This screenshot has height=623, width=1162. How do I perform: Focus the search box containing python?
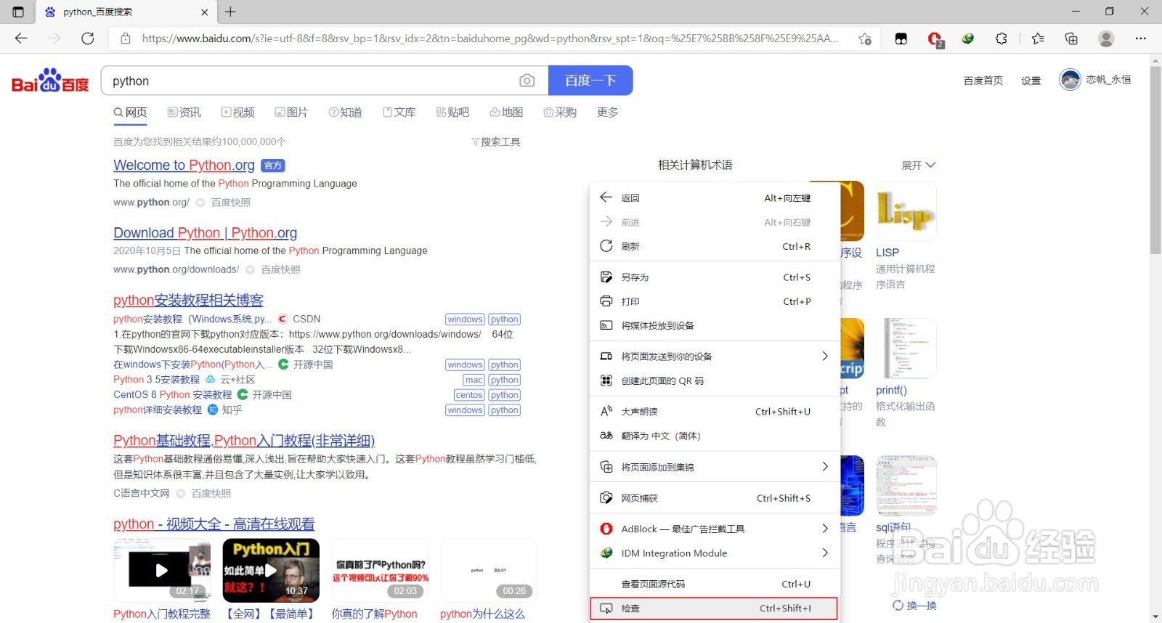point(312,81)
